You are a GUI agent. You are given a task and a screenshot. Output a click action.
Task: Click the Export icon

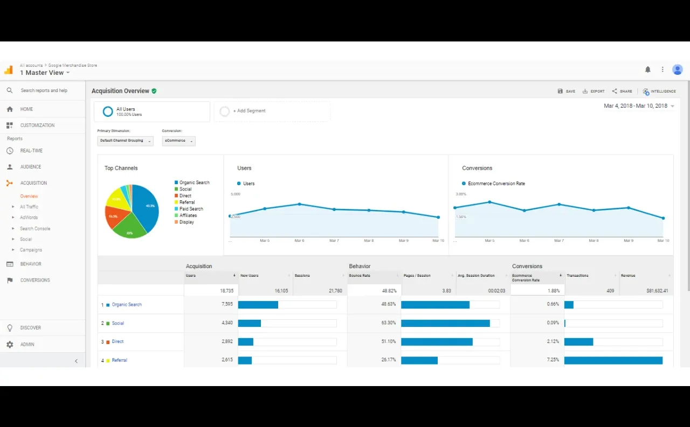point(585,91)
